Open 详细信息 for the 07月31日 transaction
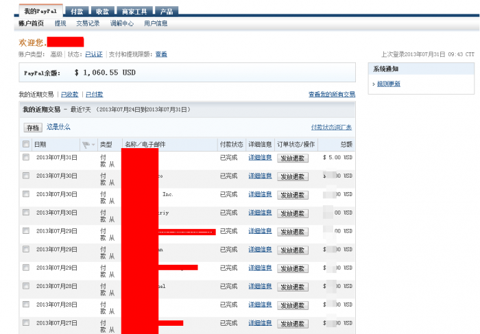Screen dimensions: 480x334 (260, 157)
